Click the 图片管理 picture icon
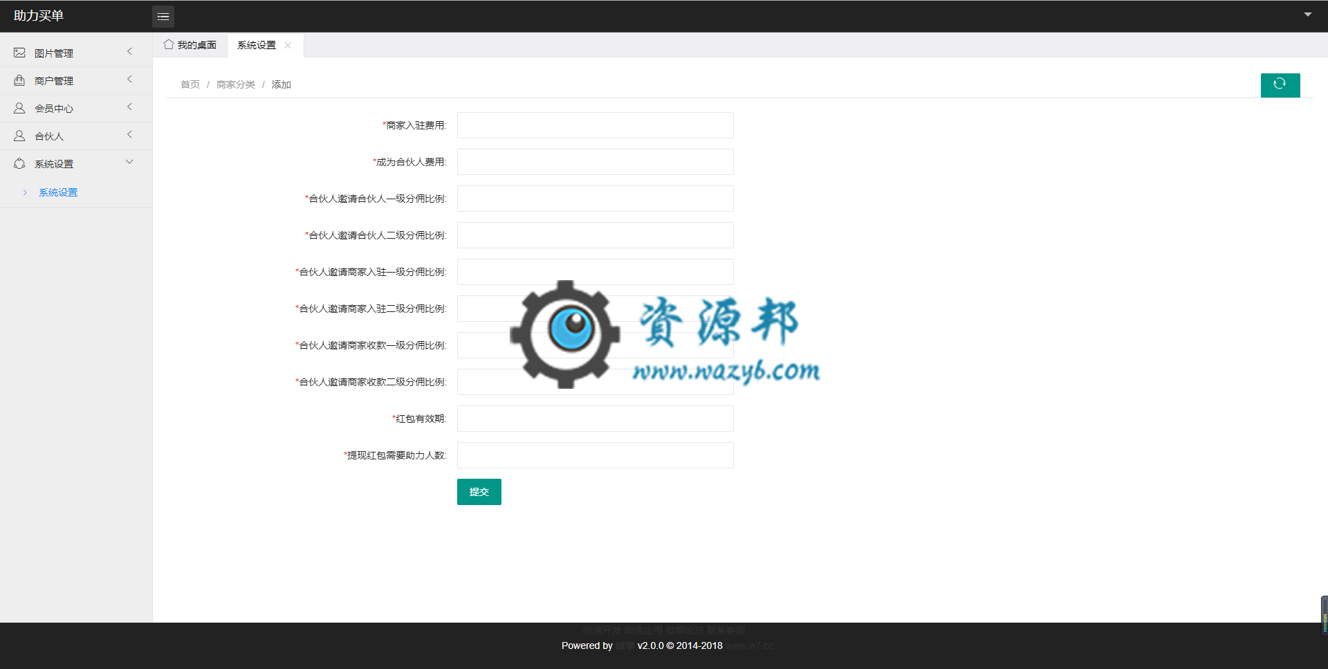This screenshot has width=1328, height=669. coord(19,53)
